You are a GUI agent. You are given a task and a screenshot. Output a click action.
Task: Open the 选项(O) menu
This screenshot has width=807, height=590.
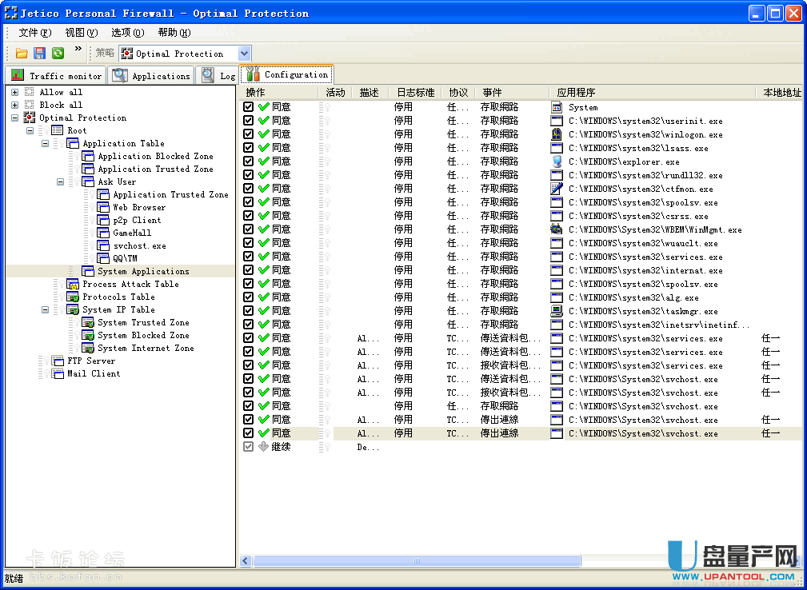[128, 33]
